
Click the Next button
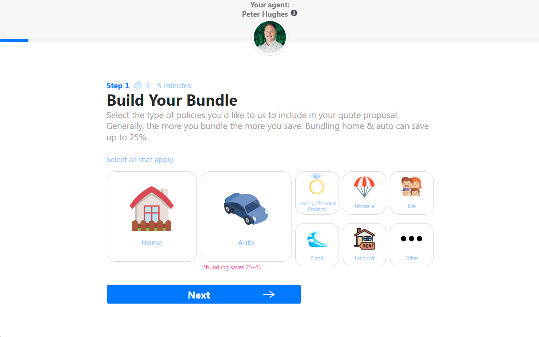204,294
